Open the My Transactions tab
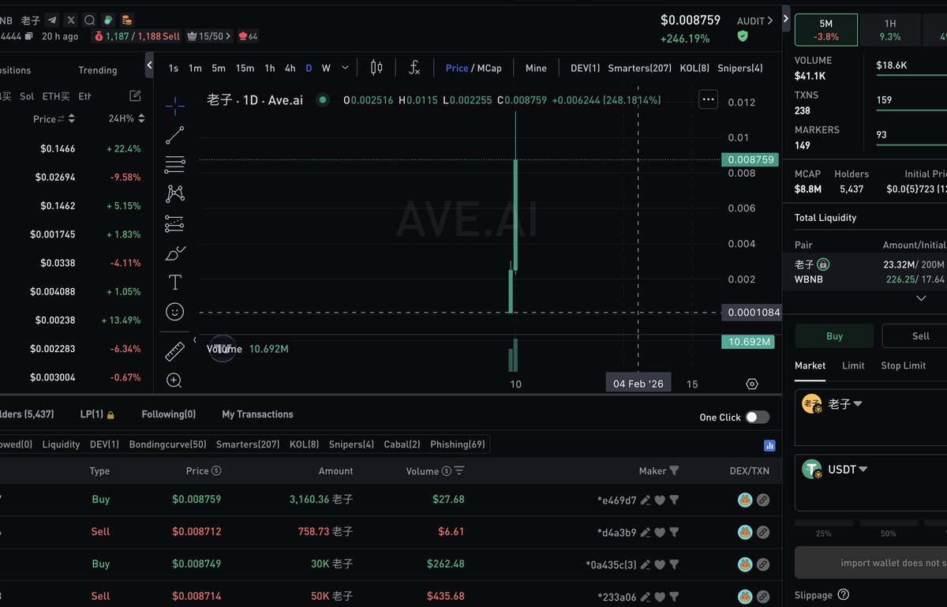The height and width of the screenshot is (607, 947). pyautogui.click(x=257, y=414)
